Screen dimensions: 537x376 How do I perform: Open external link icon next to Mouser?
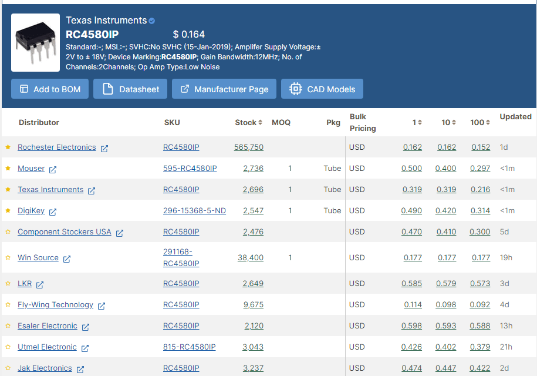pyautogui.click(x=53, y=170)
